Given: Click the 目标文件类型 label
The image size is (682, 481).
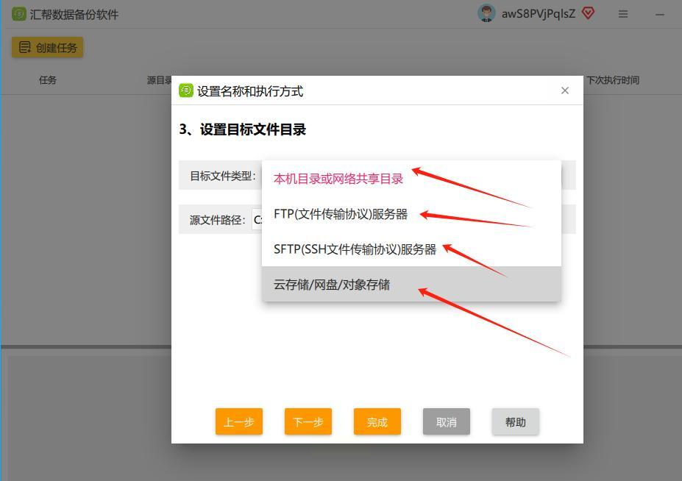Looking at the screenshot, I should 223,176.
